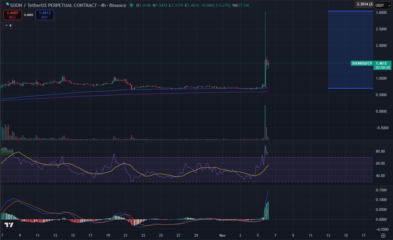Click the SOONUSDT.P symbol price label
This screenshot has height=240, width=393.
362,63
